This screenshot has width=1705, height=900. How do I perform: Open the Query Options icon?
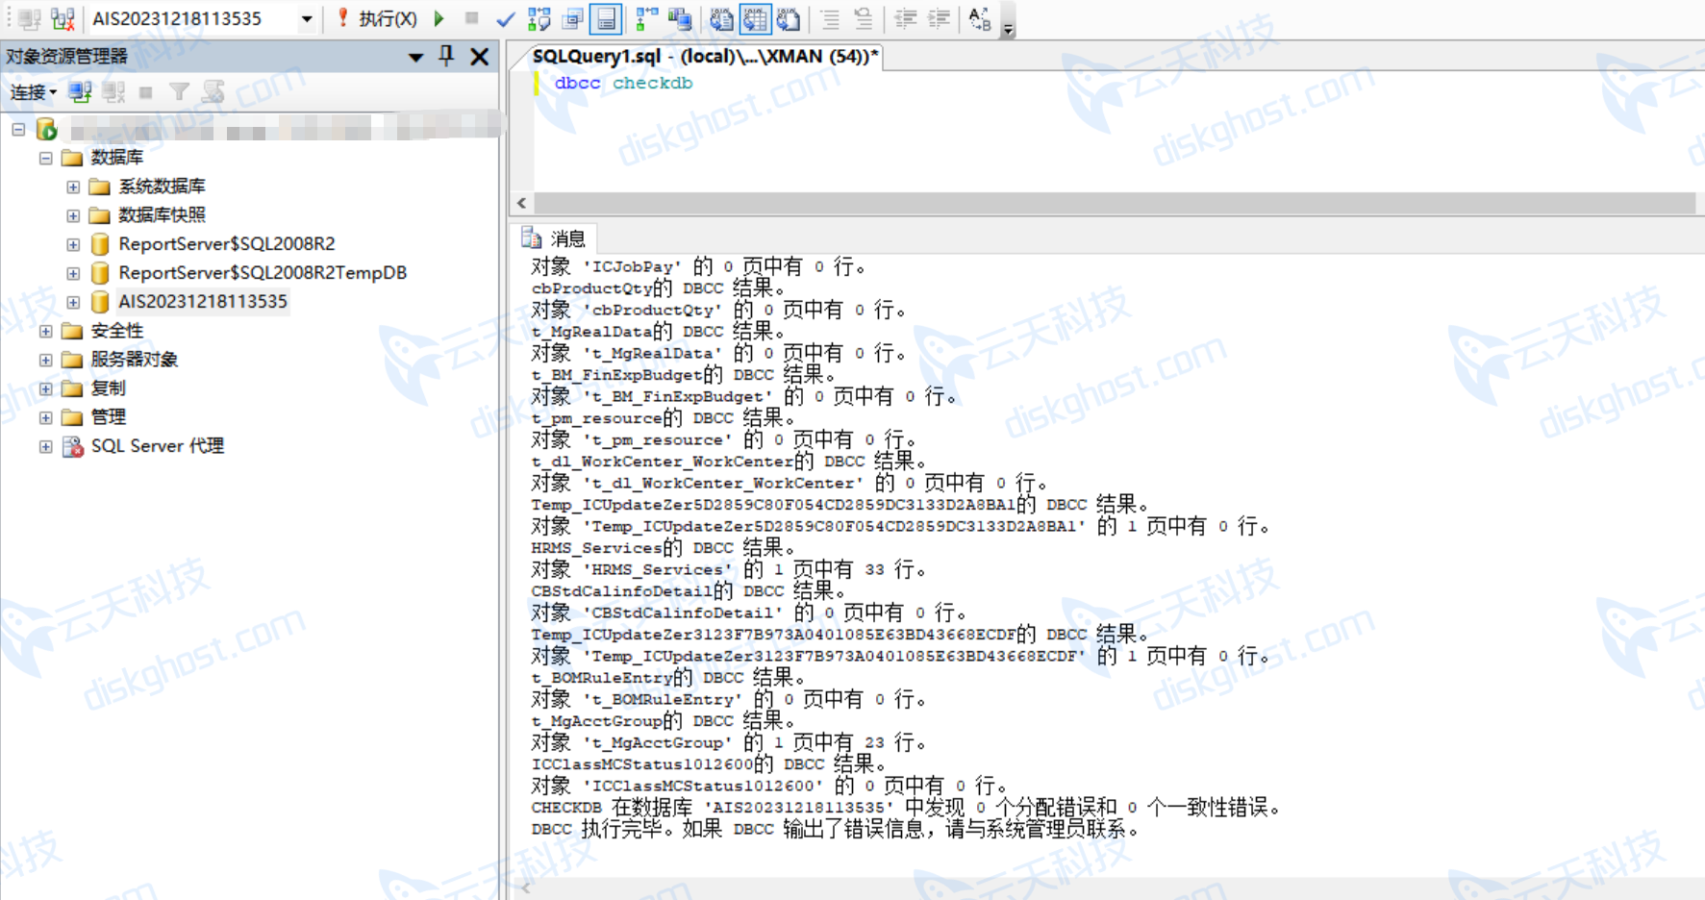573,18
